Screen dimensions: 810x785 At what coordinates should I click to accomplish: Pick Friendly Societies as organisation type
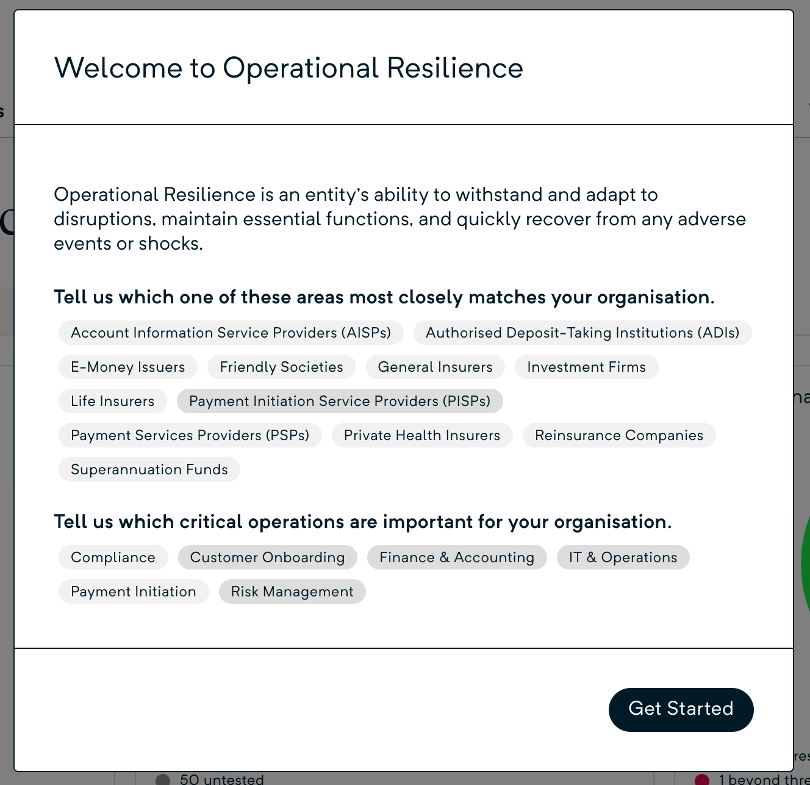pos(281,367)
